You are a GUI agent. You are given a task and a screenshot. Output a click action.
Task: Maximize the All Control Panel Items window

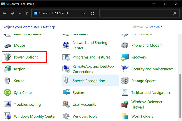click(165, 4)
